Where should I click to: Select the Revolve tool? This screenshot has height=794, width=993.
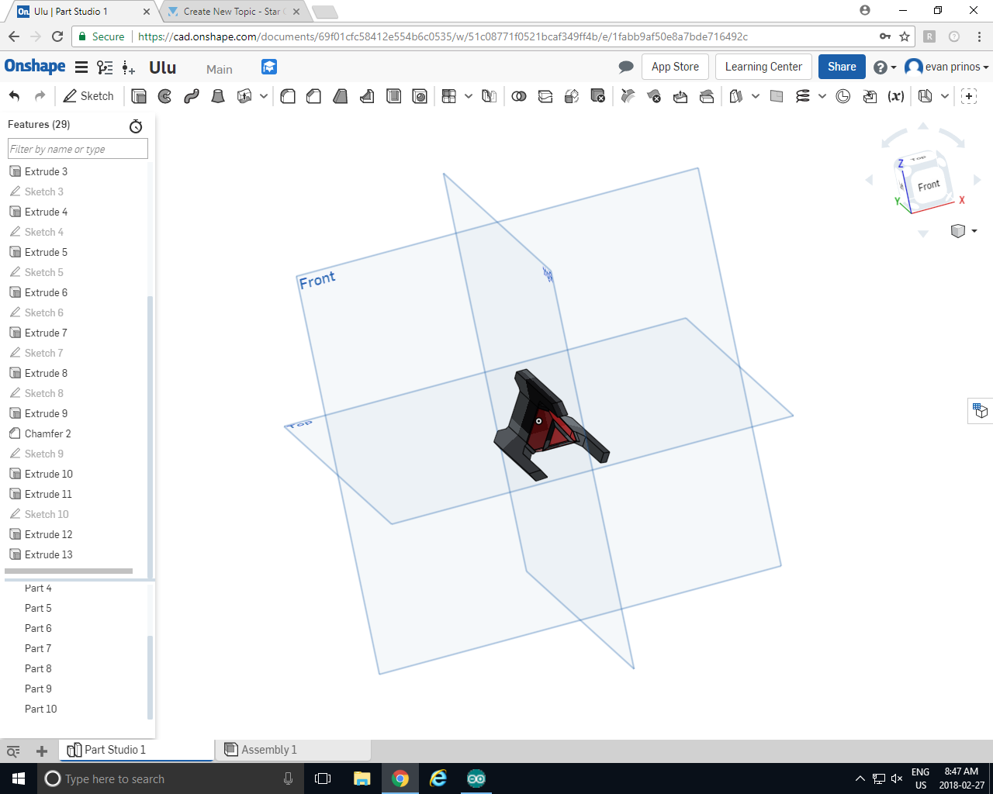pyautogui.click(x=164, y=96)
